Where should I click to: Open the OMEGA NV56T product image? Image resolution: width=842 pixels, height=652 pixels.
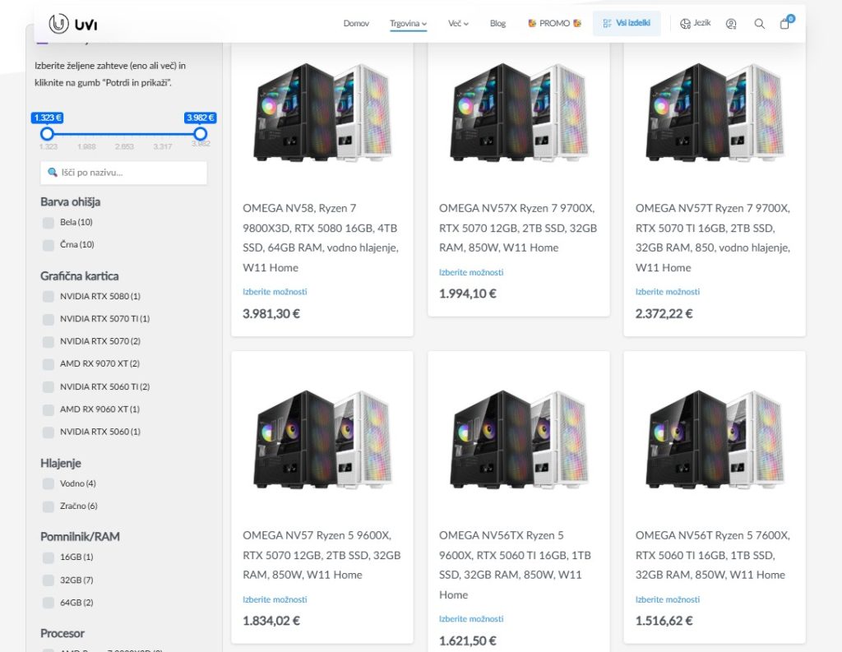pos(715,439)
